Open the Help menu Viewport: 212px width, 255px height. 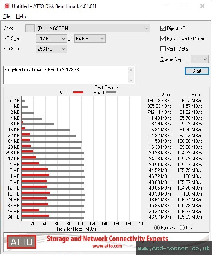point(21,16)
